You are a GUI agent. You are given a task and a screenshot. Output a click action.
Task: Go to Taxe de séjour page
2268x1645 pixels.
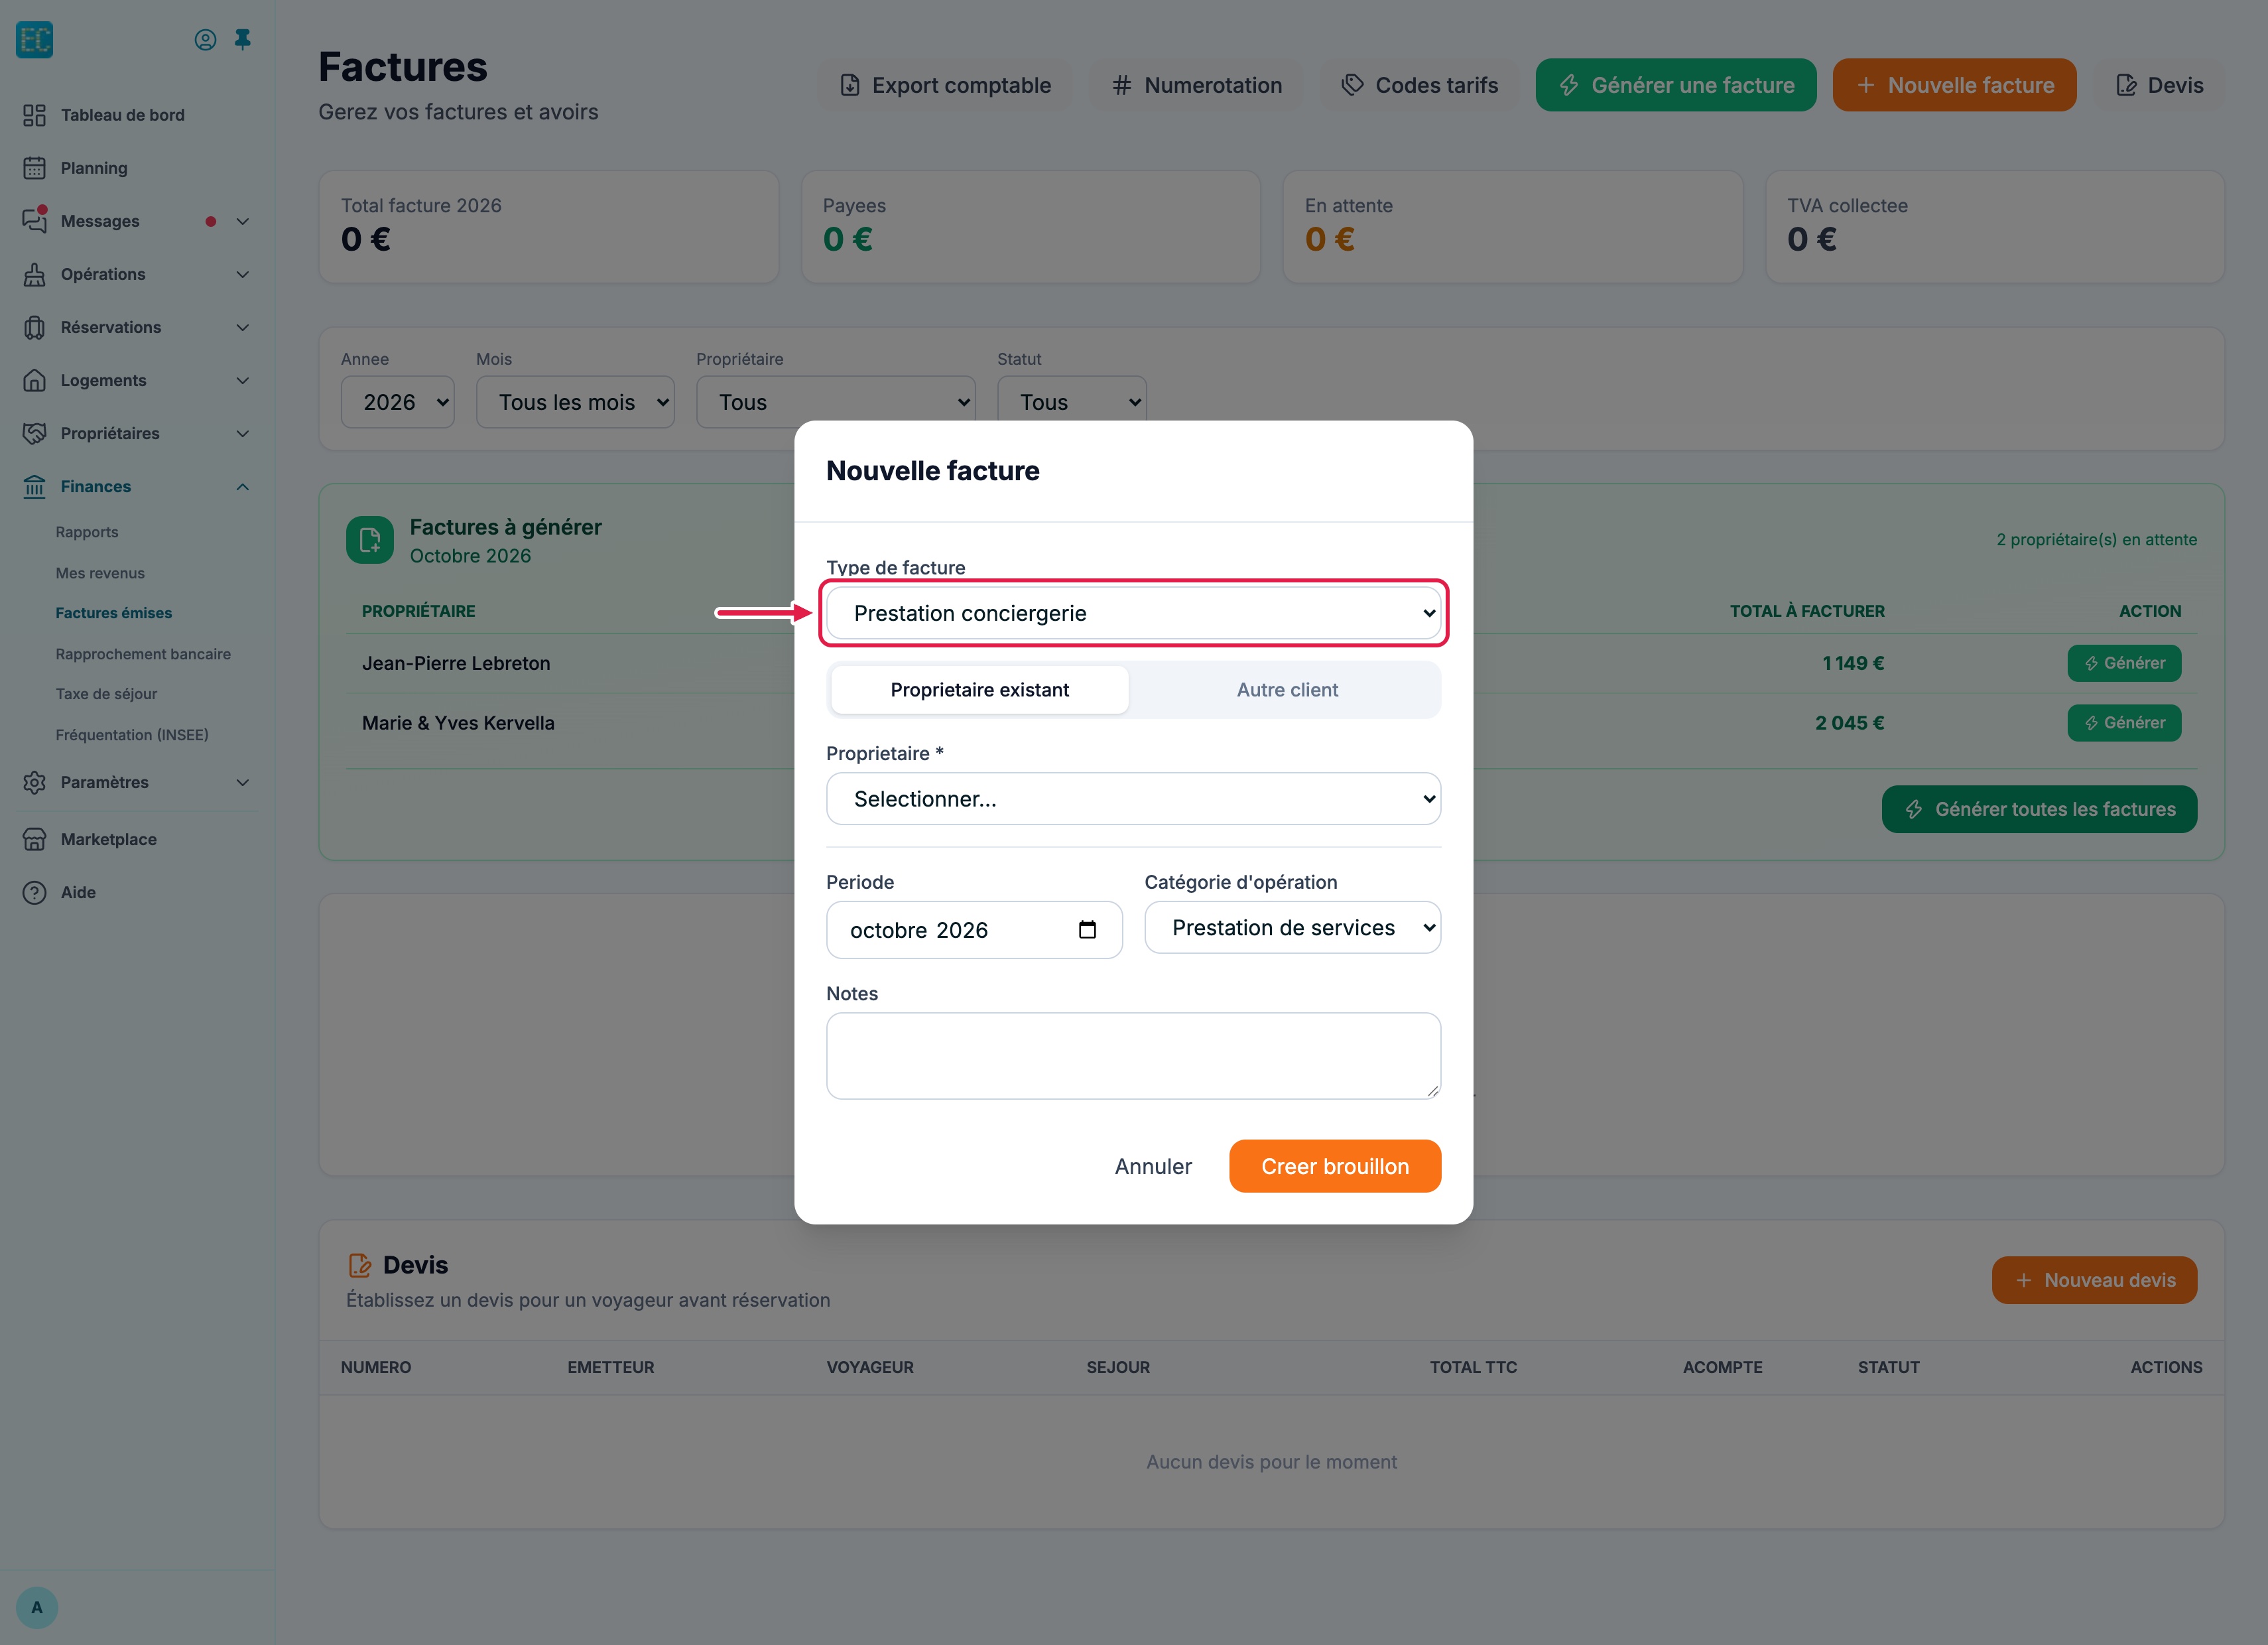(x=106, y=694)
